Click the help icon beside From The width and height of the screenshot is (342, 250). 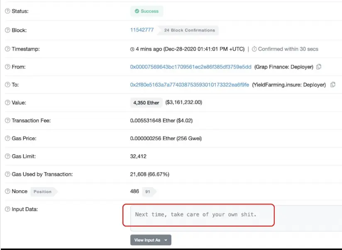tap(7, 67)
